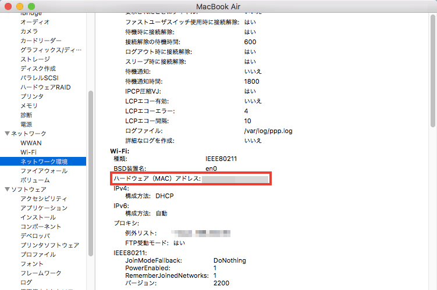This screenshot has width=437, height=290.
Task: Click the BSD装置名 value en0
Action: pyautogui.click(x=211, y=169)
